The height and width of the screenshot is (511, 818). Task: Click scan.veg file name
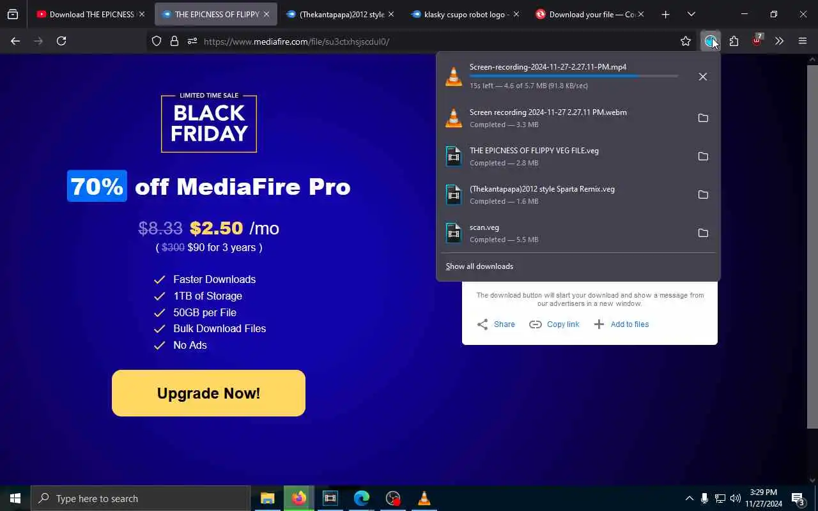point(484,227)
